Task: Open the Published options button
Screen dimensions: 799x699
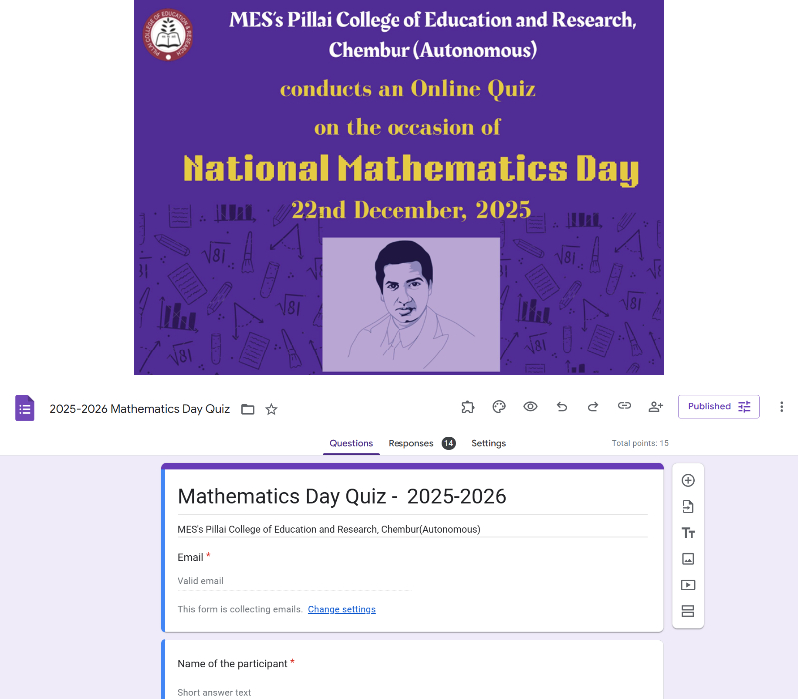Action: coord(718,406)
